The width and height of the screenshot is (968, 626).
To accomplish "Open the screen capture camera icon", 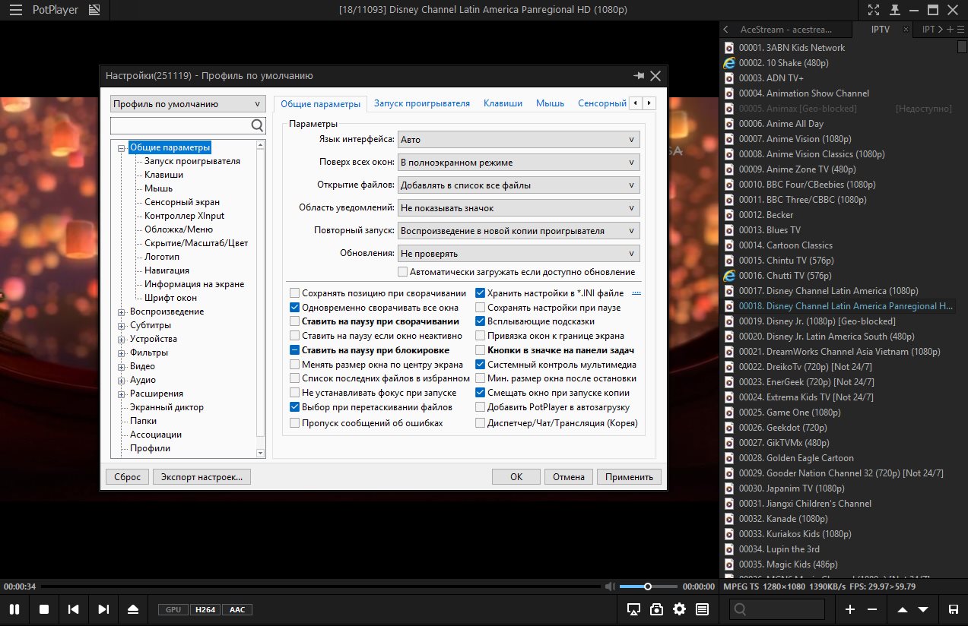I will tap(656, 609).
